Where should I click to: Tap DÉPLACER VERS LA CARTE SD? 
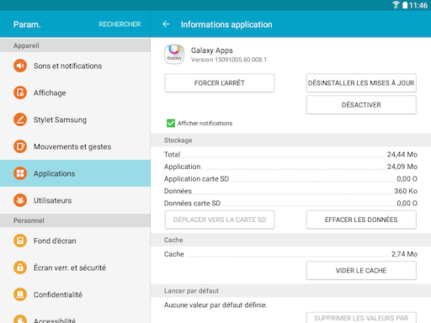(220, 220)
